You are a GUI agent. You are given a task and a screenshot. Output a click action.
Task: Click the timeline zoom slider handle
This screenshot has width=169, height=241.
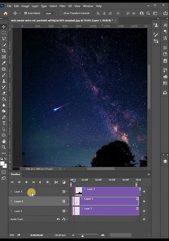click(x=83, y=236)
